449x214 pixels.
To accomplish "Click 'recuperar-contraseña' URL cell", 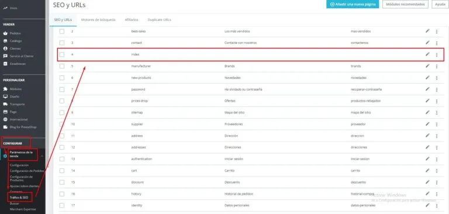I will pyautogui.click(x=366, y=89).
